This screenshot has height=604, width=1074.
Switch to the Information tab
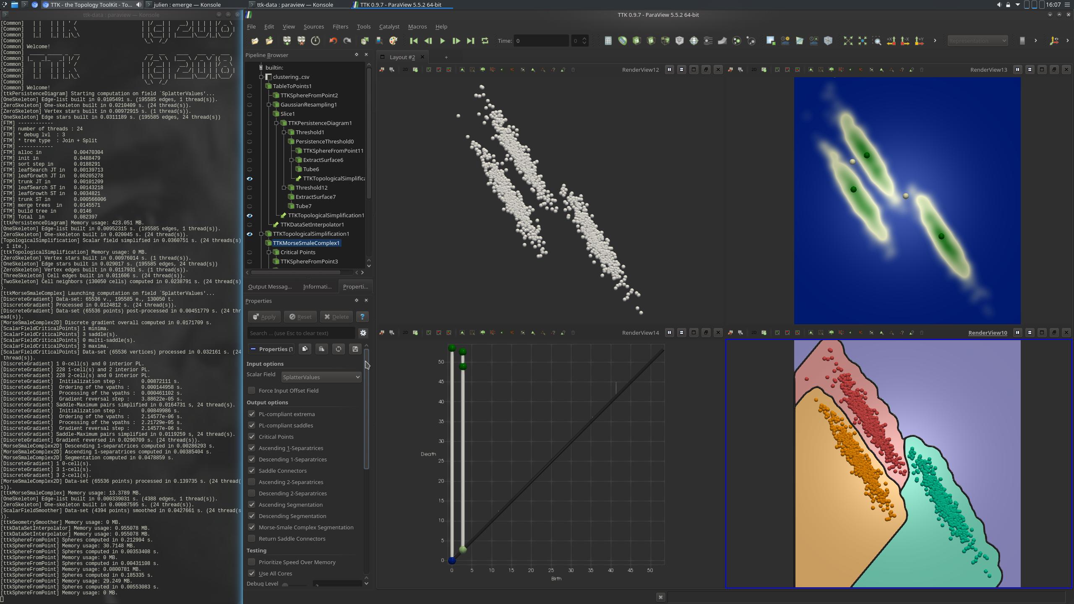pyautogui.click(x=317, y=286)
